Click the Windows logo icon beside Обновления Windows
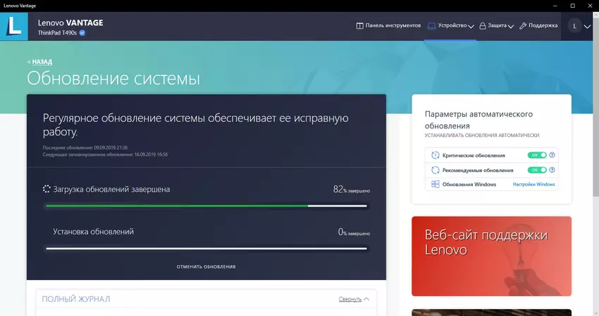The width and height of the screenshot is (599, 316). pos(436,184)
